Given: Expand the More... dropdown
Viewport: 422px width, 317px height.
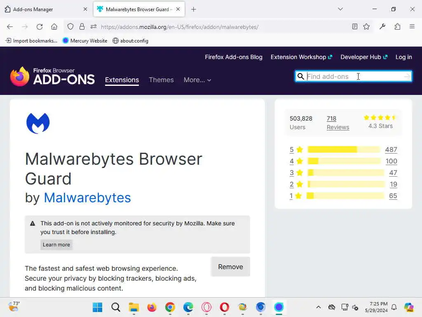Looking at the screenshot, I should (x=197, y=80).
